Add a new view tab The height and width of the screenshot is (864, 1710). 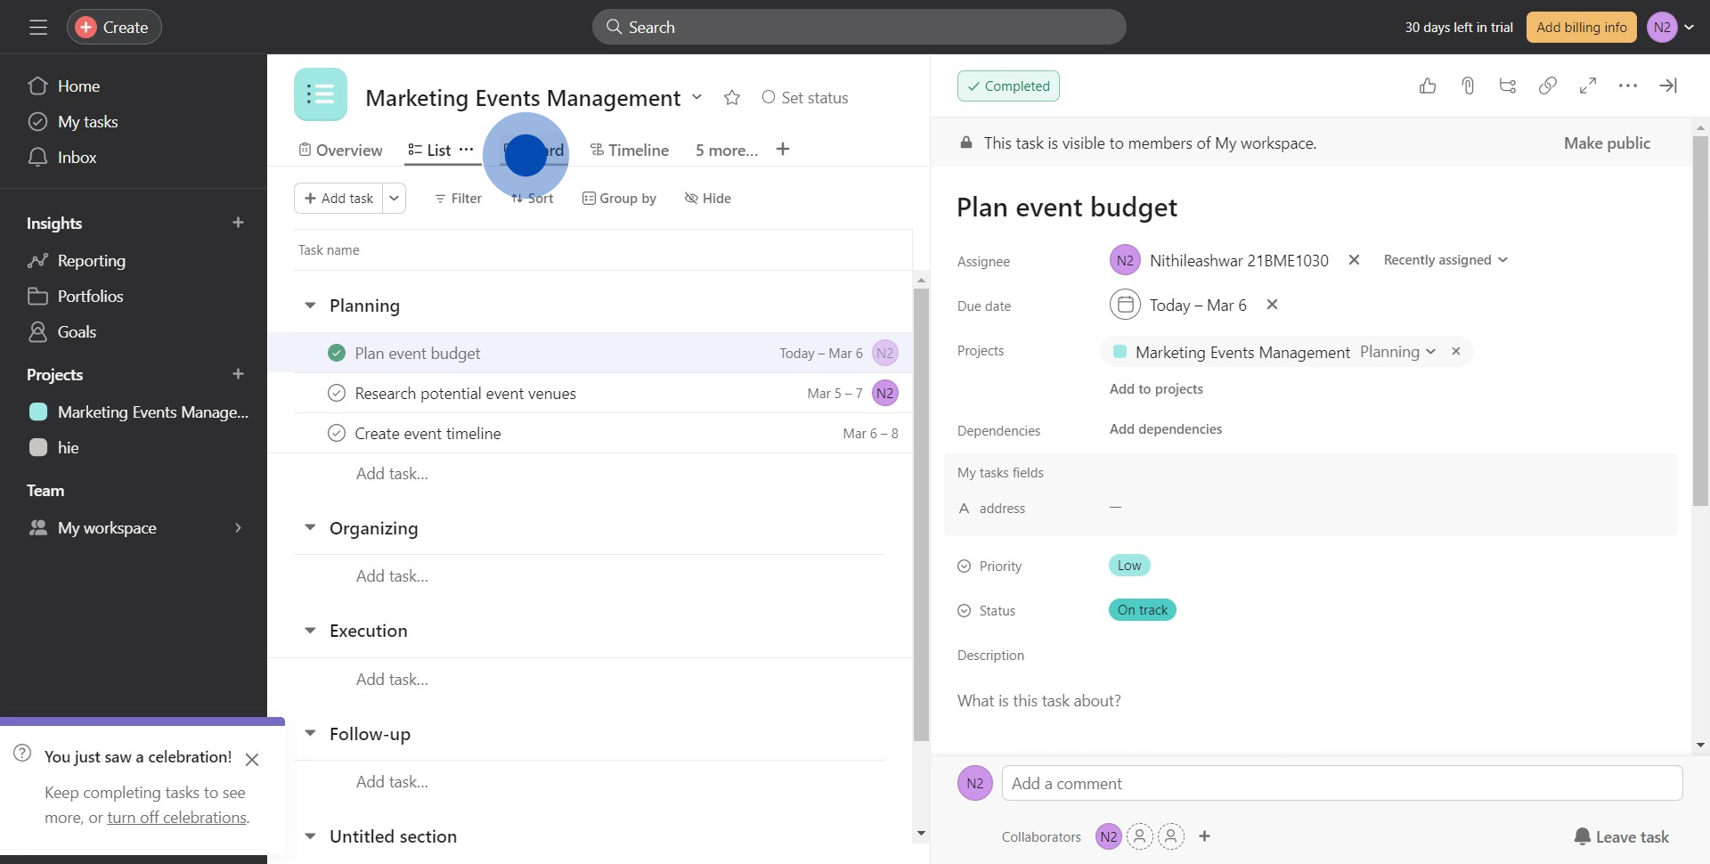783,150
